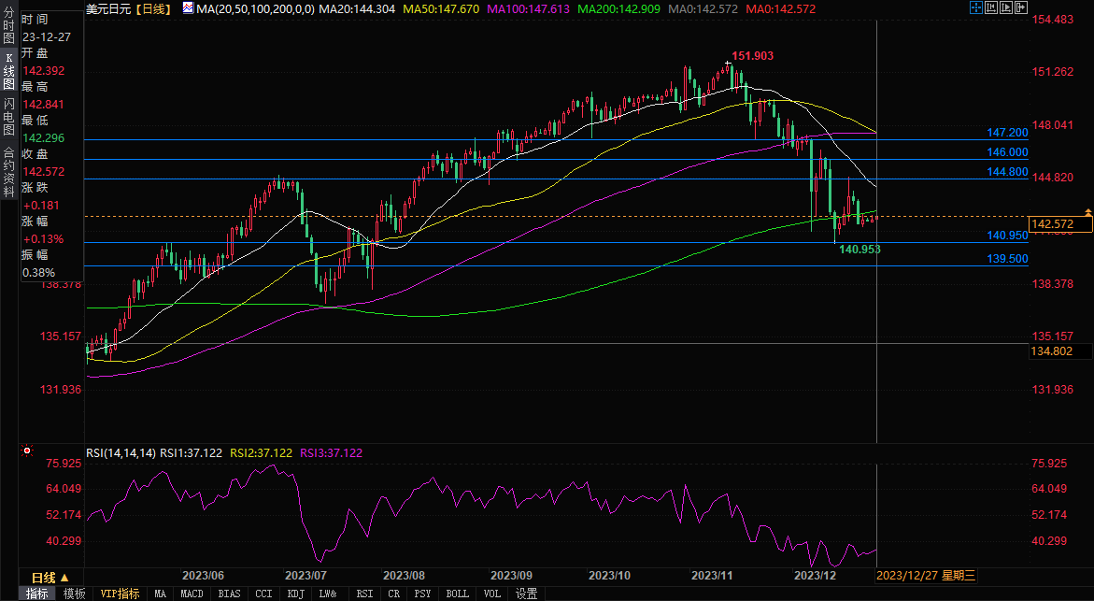Click the 开盘 value 142.392
Viewport: 1094px width, 601px height.
click(x=43, y=70)
